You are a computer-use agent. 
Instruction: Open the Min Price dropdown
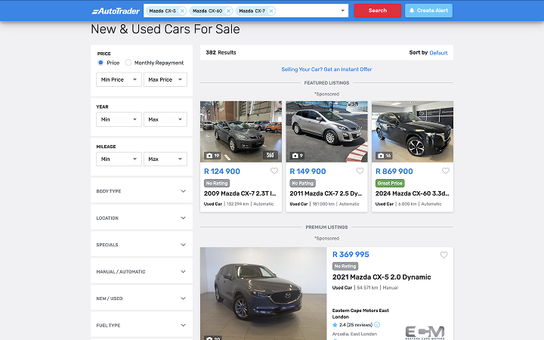pyautogui.click(x=119, y=79)
